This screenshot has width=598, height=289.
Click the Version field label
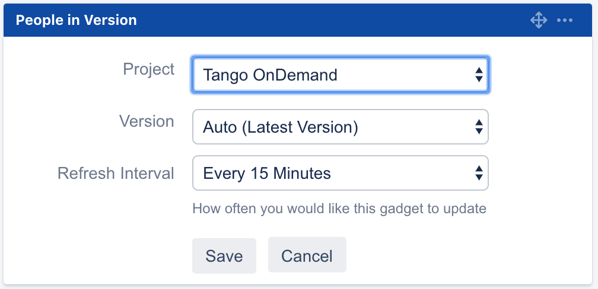pyautogui.click(x=147, y=121)
